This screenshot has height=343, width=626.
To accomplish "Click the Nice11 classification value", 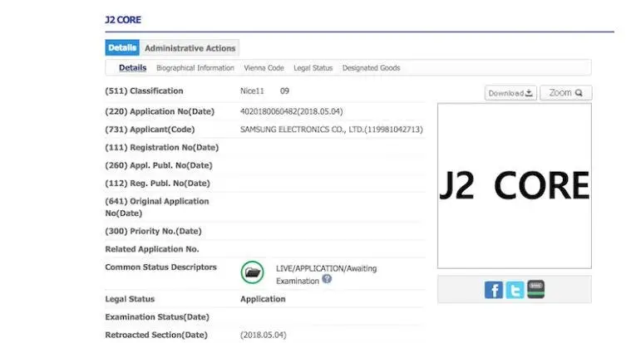I will (x=252, y=91).
